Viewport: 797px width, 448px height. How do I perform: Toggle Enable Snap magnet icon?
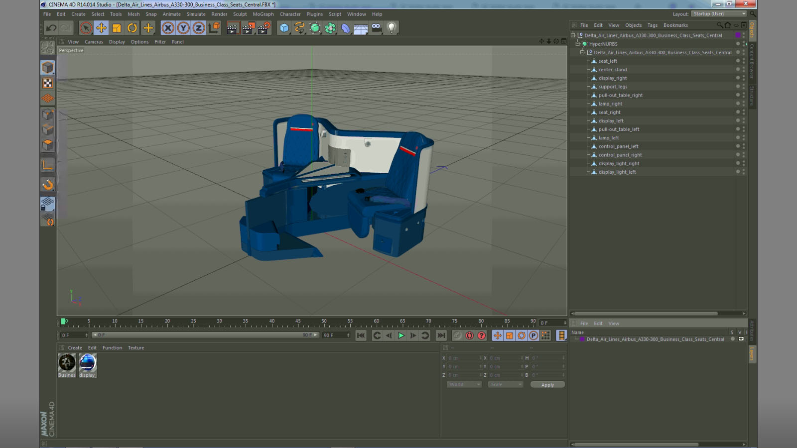click(47, 185)
